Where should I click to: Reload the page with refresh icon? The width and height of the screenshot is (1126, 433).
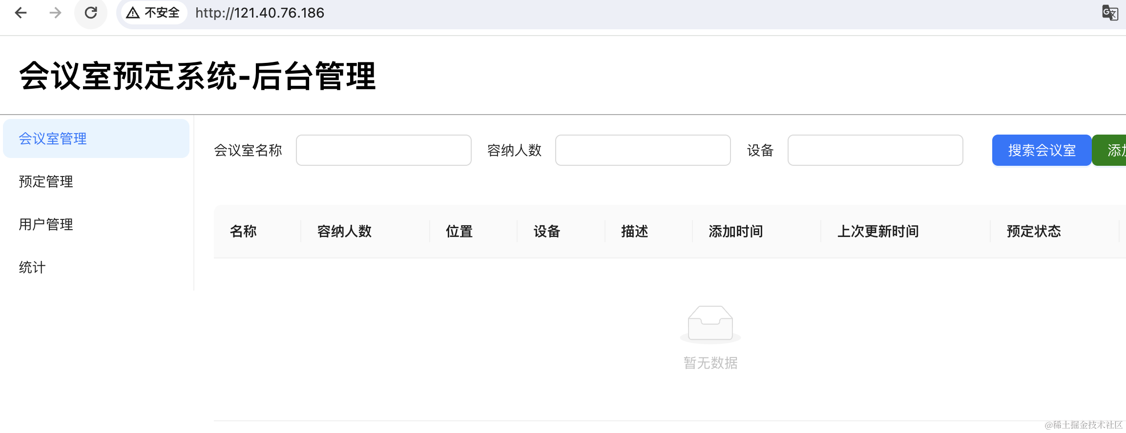point(91,13)
